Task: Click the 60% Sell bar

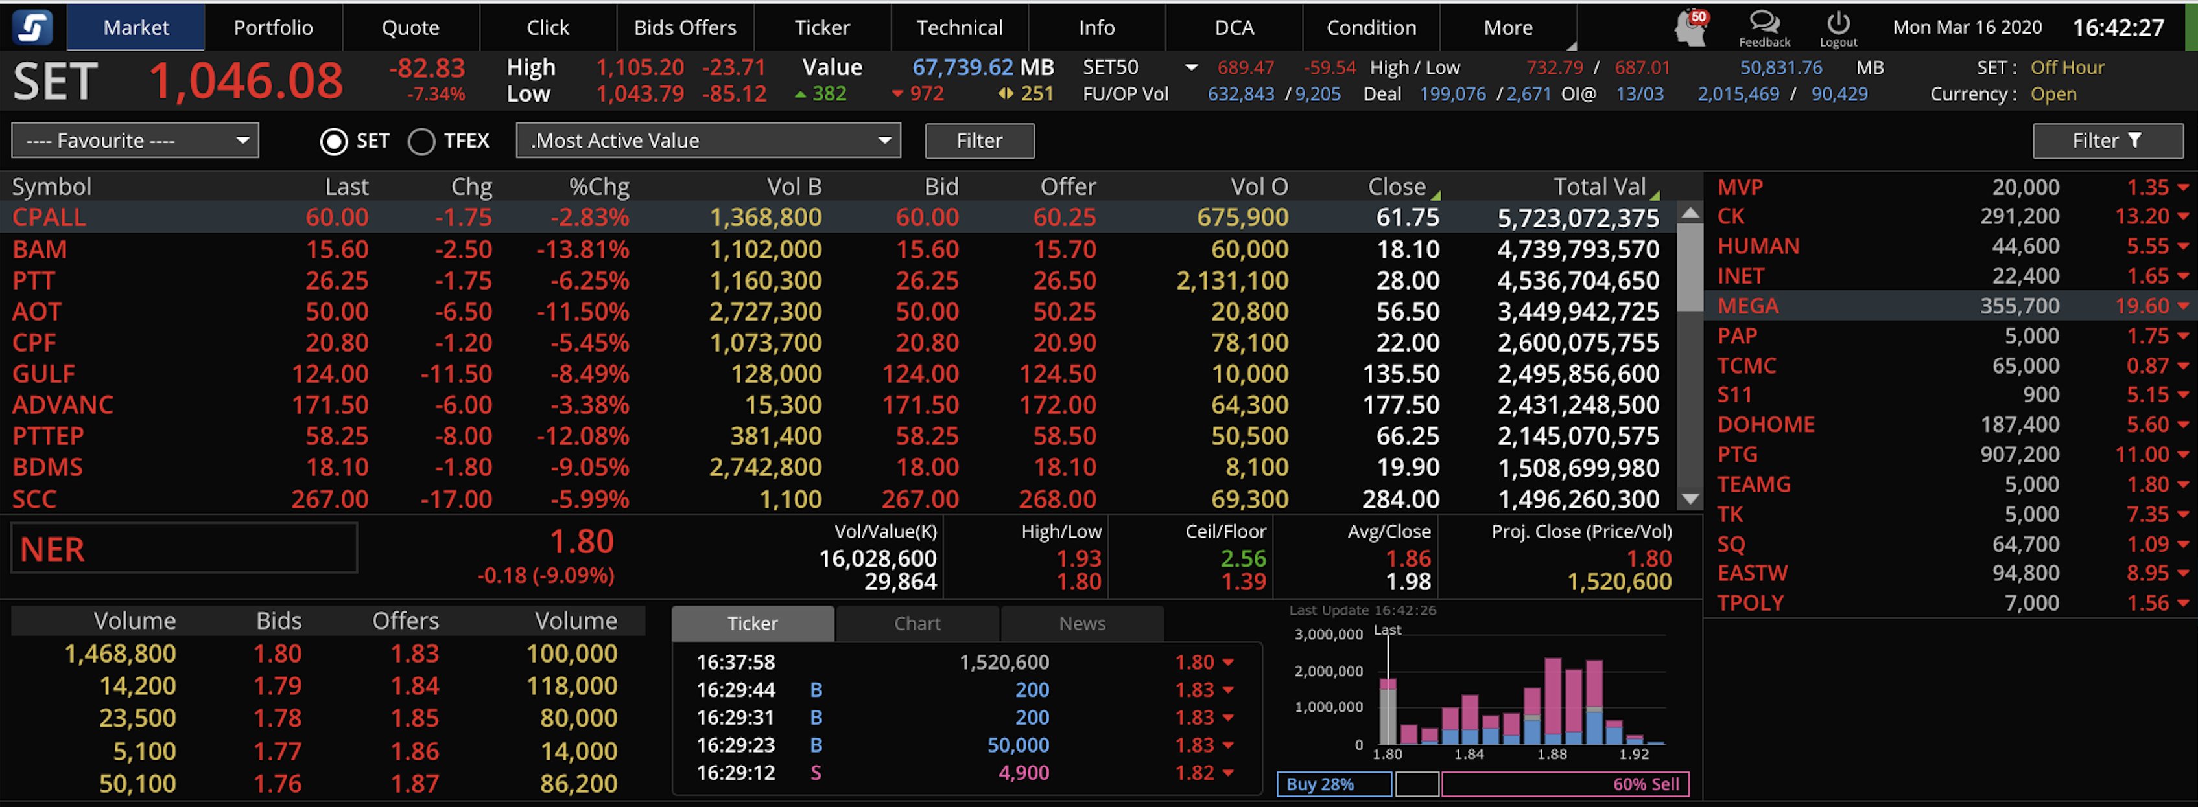Action: pos(1565,784)
